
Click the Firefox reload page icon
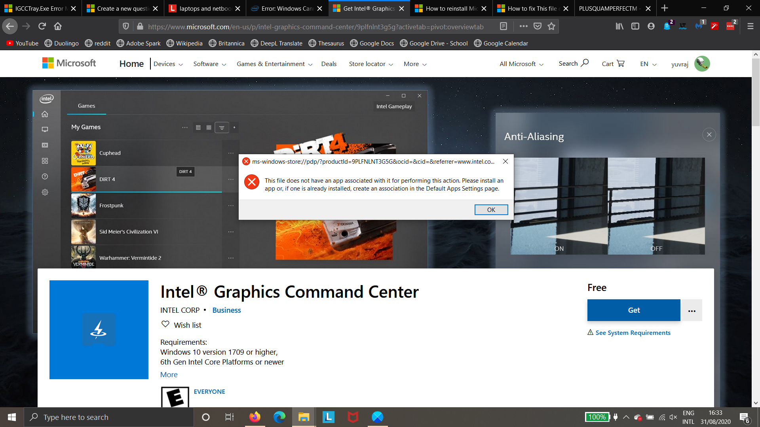coord(42,26)
